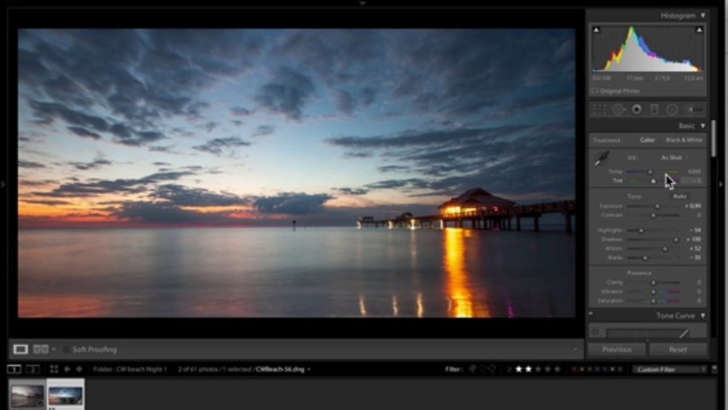Activate the Tone Curve targeted adjustment tool
This screenshot has width=728, height=410.
[x=595, y=332]
